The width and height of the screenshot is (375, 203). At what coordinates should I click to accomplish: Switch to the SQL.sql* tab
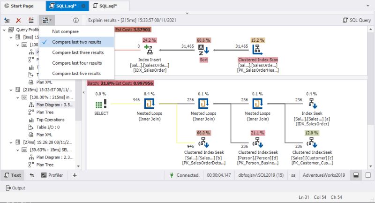(x=105, y=6)
